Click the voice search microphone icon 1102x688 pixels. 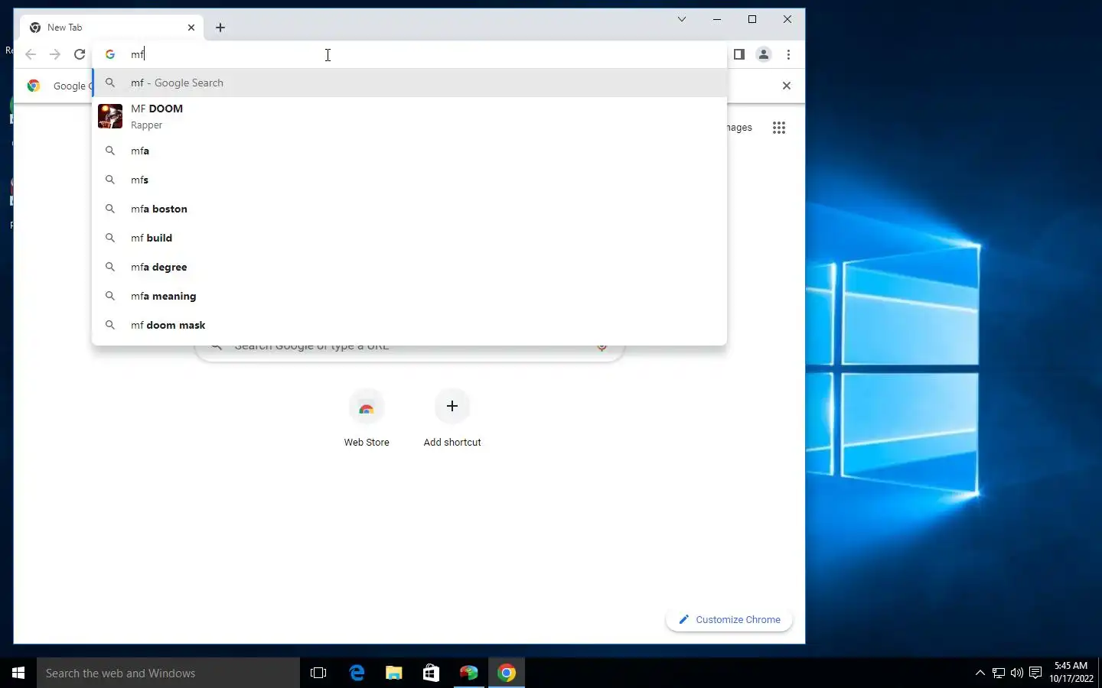point(602,346)
